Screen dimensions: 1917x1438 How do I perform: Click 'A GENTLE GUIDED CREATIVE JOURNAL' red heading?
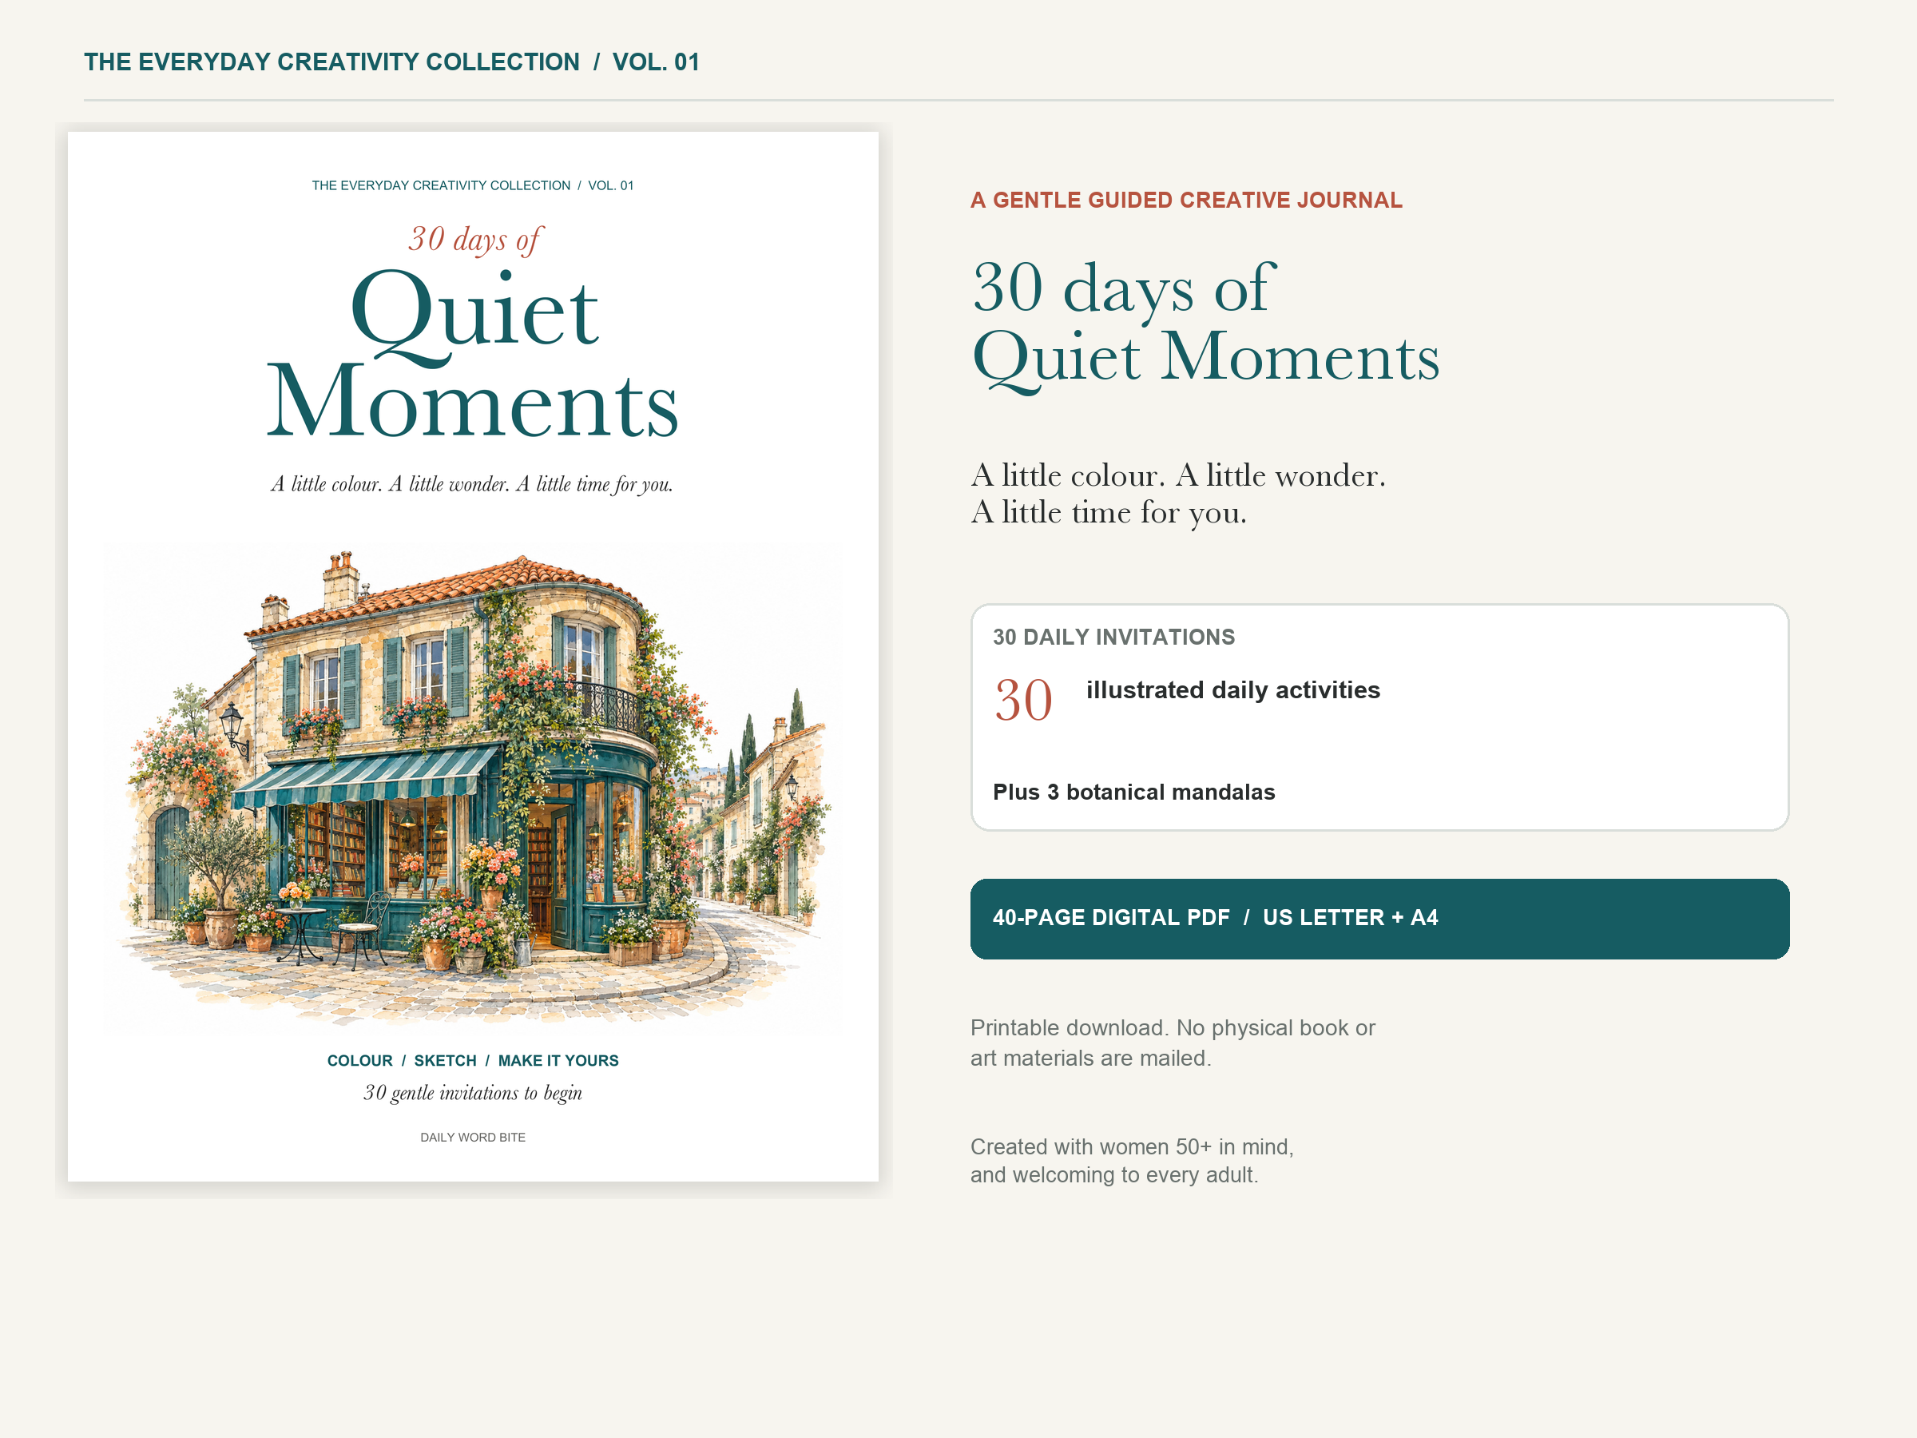pyautogui.click(x=1185, y=201)
